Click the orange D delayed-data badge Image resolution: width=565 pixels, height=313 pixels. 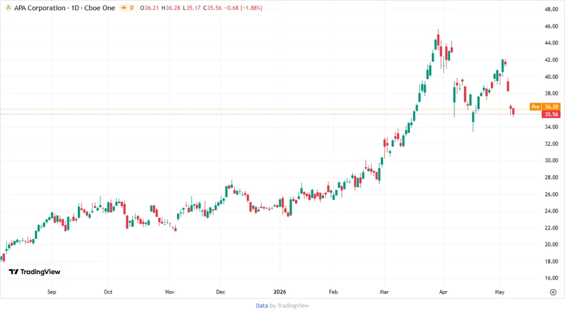[x=132, y=8]
